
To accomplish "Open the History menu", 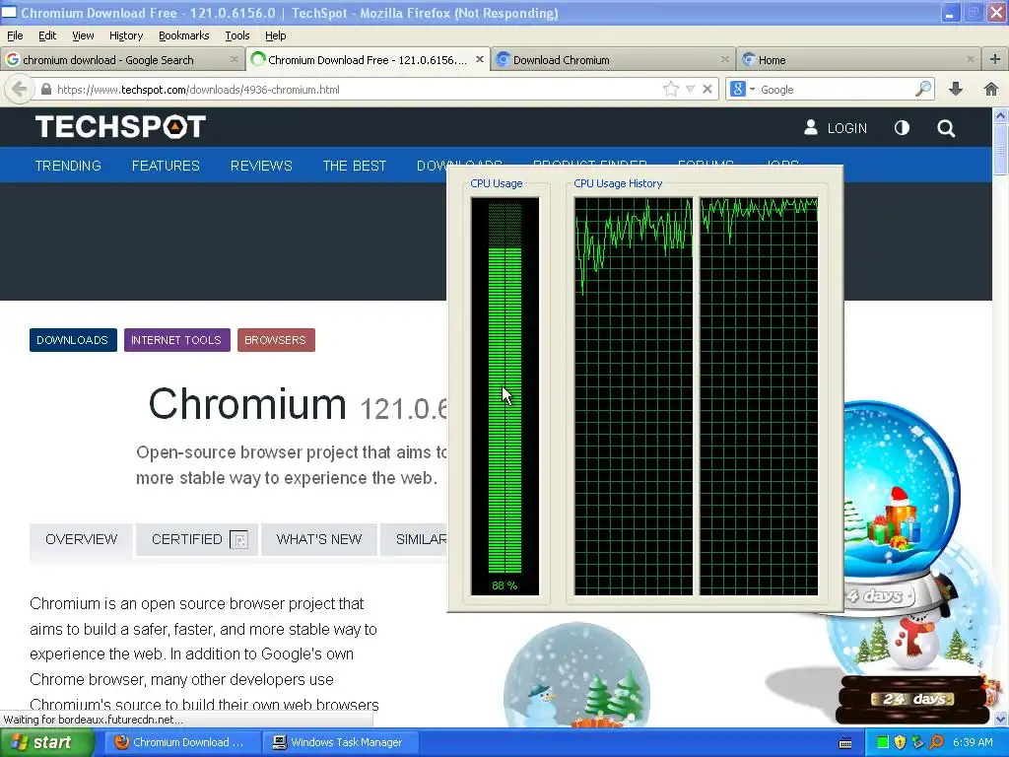I will coord(126,36).
